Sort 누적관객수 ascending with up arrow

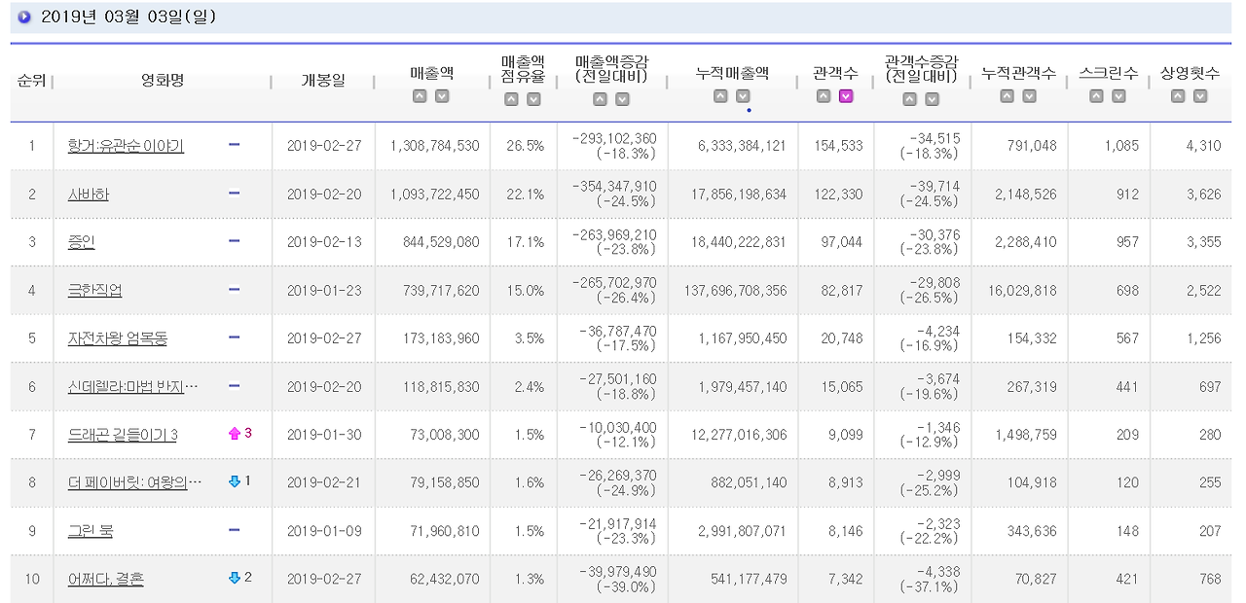click(x=1007, y=96)
